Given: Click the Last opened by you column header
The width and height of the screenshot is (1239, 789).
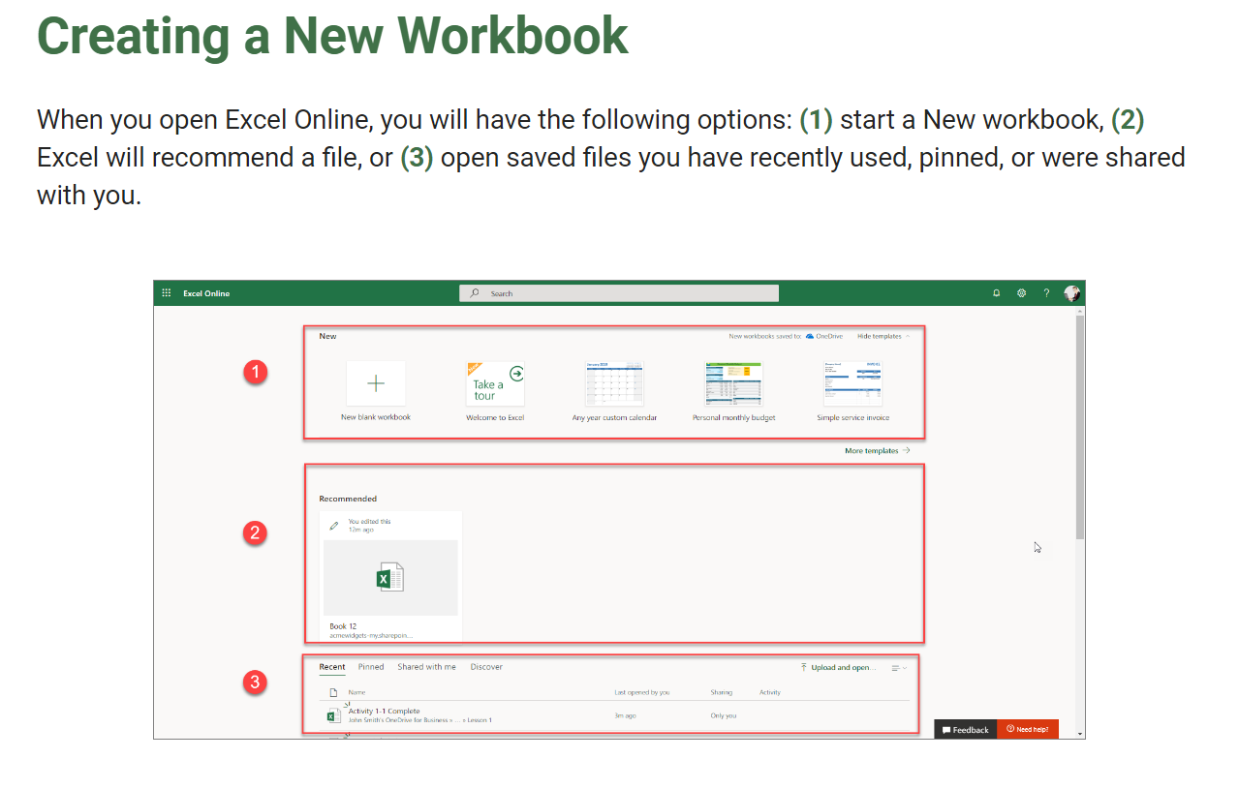Looking at the screenshot, I should coord(642,693).
